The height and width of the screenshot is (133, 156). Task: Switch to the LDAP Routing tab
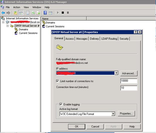tap(109, 39)
